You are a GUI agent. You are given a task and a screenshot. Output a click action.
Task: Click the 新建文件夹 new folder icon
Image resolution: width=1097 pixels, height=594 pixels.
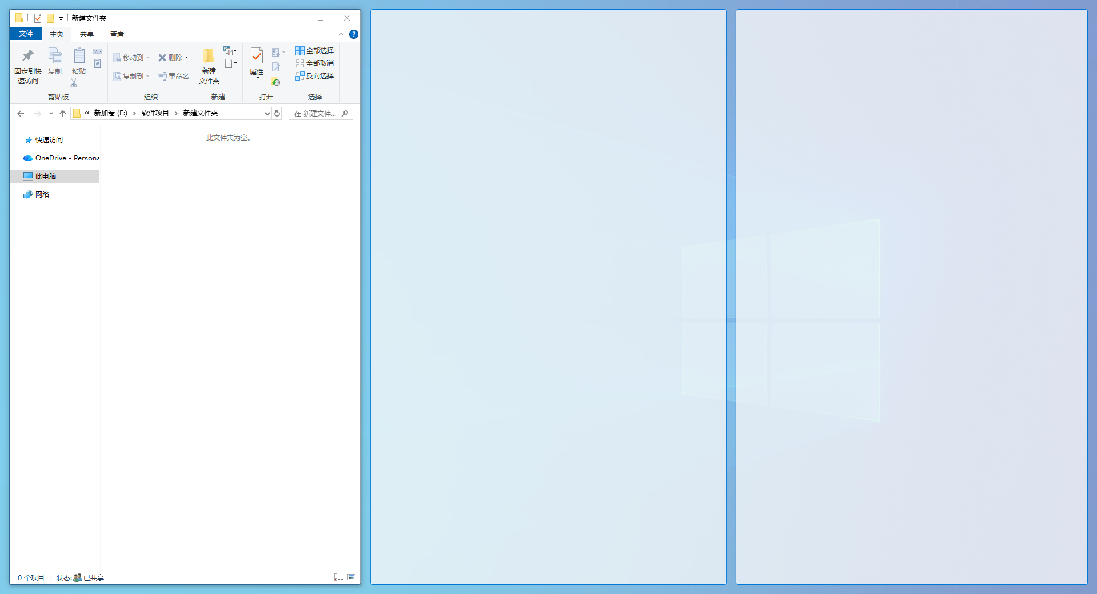coord(209,55)
